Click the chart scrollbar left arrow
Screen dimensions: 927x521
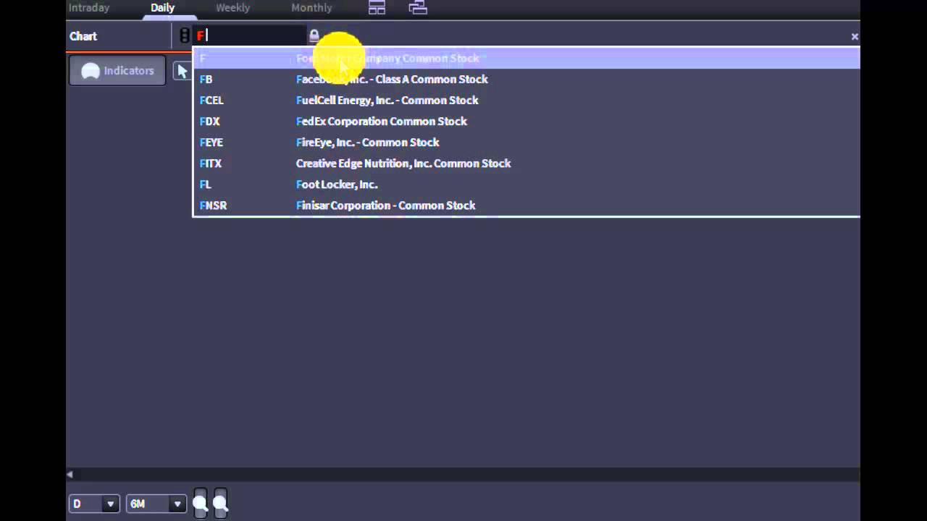click(x=70, y=475)
